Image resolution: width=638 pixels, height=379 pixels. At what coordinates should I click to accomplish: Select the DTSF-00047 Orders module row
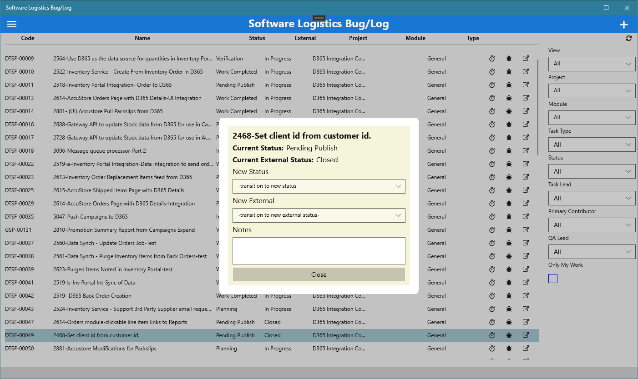point(272,322)
